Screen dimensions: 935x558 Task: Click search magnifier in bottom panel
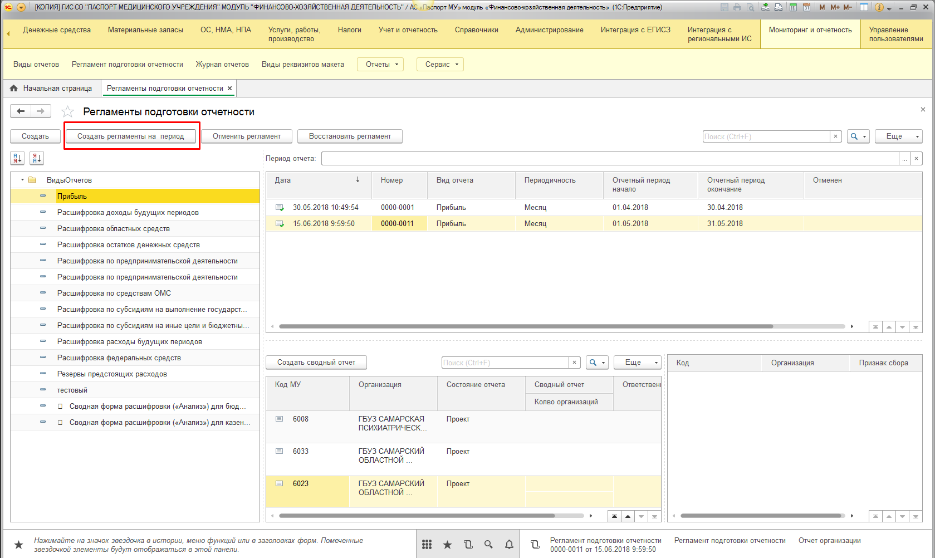pyautogui.click(x=488, y=545)
